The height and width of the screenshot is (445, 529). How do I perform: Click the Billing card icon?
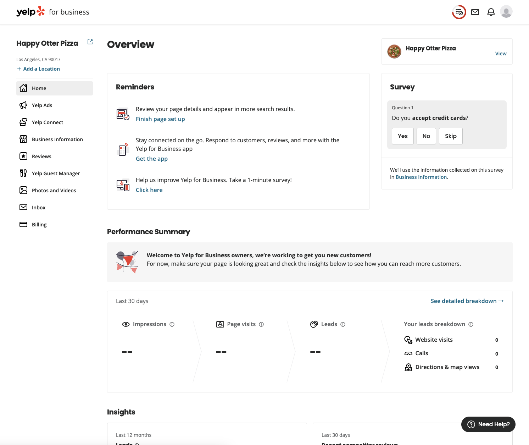23,224
